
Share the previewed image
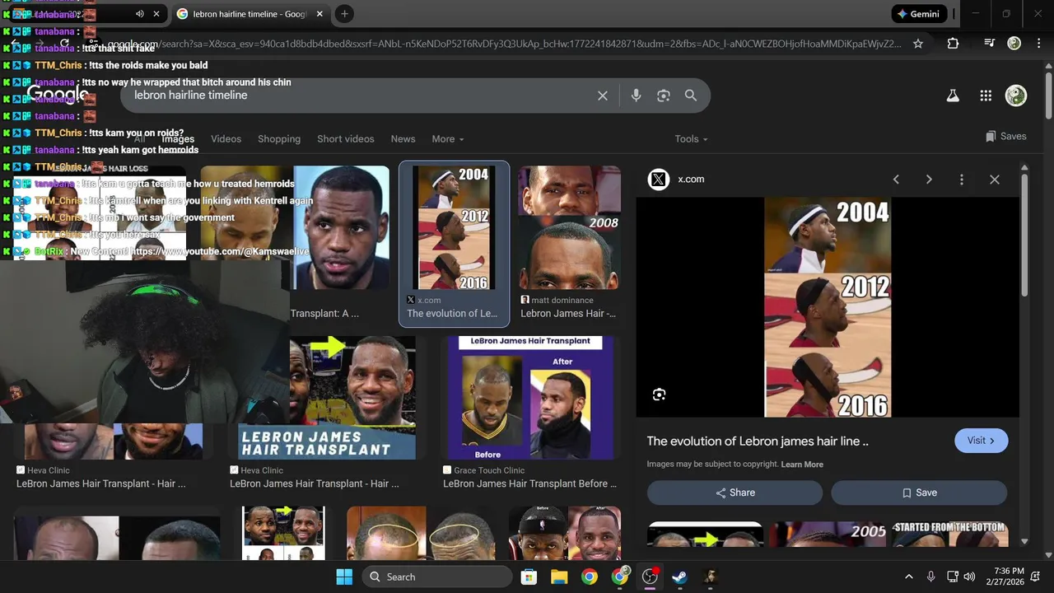coord(735,493)
